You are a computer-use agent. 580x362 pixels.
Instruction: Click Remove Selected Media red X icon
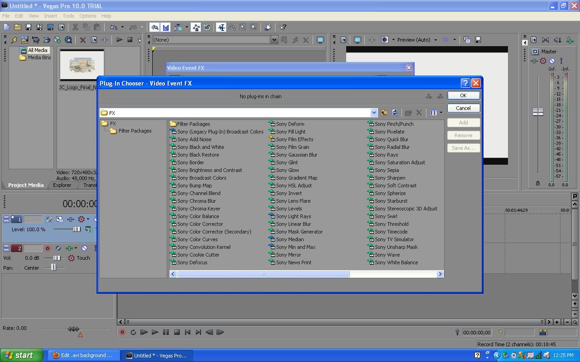(x=83, y=40)
